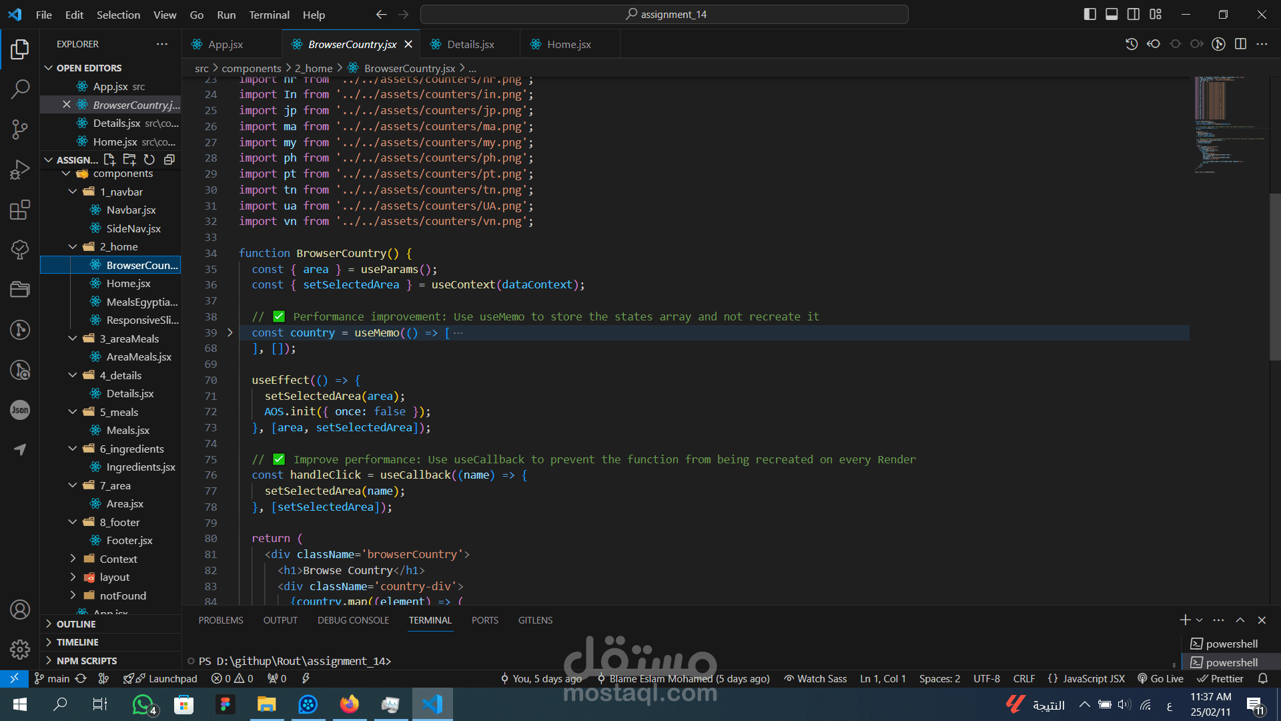This screenshot has width=1281, height=721.
Task: Open the Run and Debug view
Action: click(20, 170)
